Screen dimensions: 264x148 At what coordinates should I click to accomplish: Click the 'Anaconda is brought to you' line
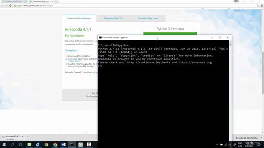point(139,59)
